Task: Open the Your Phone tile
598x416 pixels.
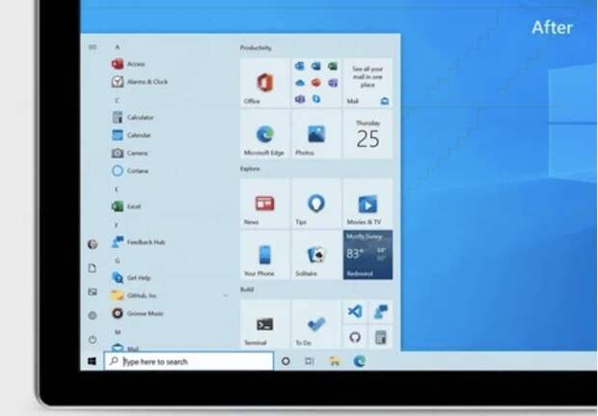Action: click(264, 255)
